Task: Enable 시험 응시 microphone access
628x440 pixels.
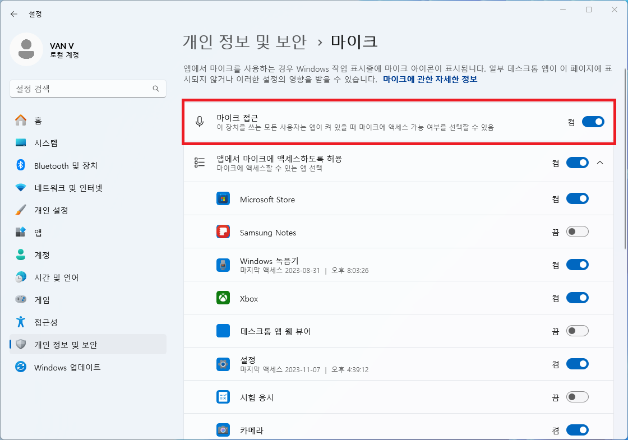Action: (578, 397)
